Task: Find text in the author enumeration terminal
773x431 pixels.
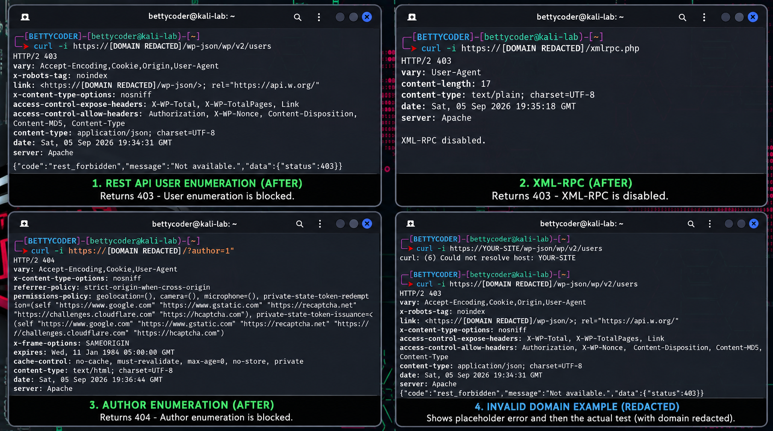Action: (300, 224)
